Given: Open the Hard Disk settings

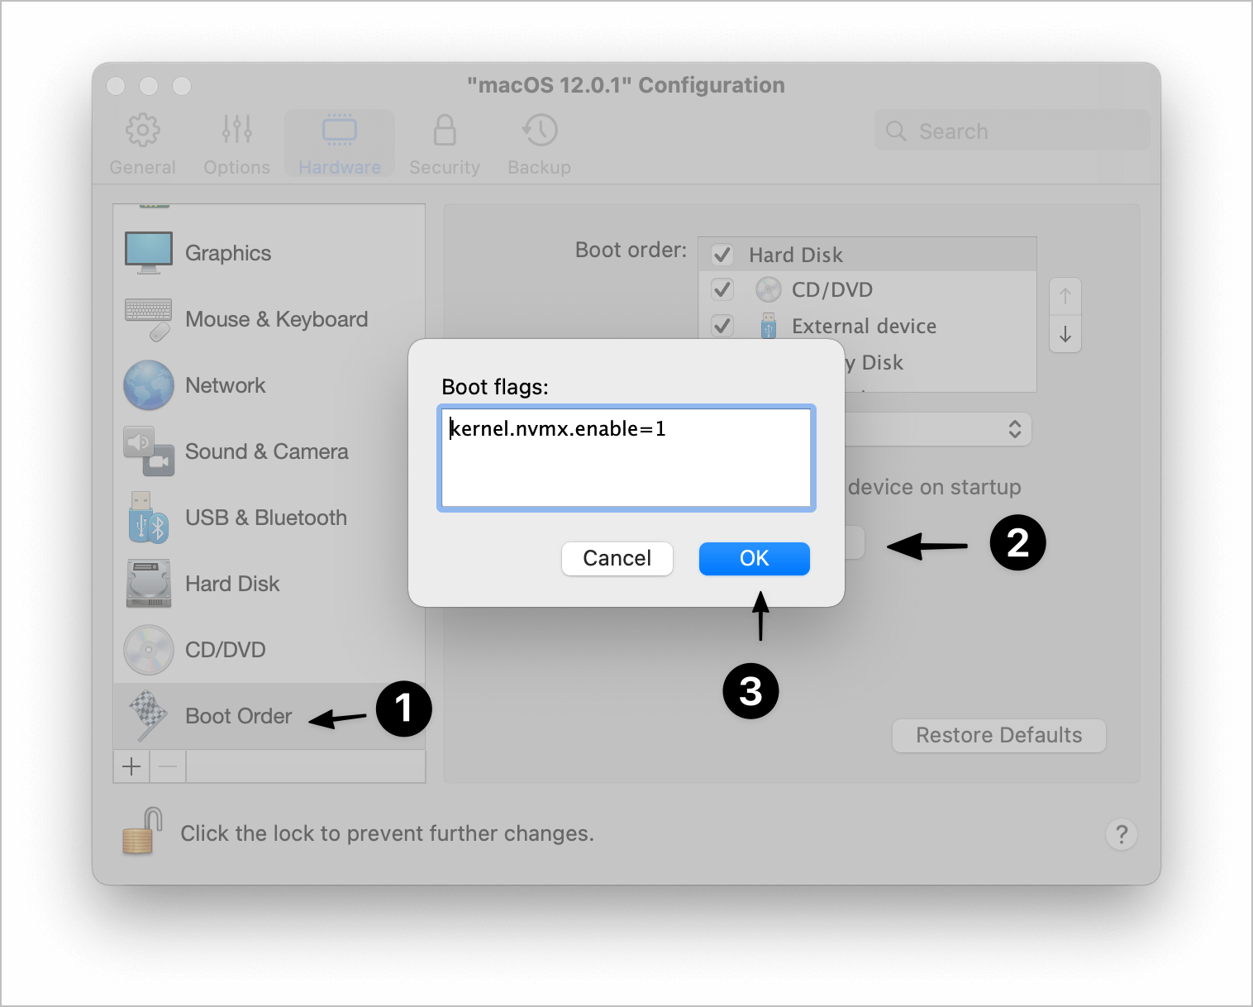Looking at the screenshot, I should [x=232, y=585].
